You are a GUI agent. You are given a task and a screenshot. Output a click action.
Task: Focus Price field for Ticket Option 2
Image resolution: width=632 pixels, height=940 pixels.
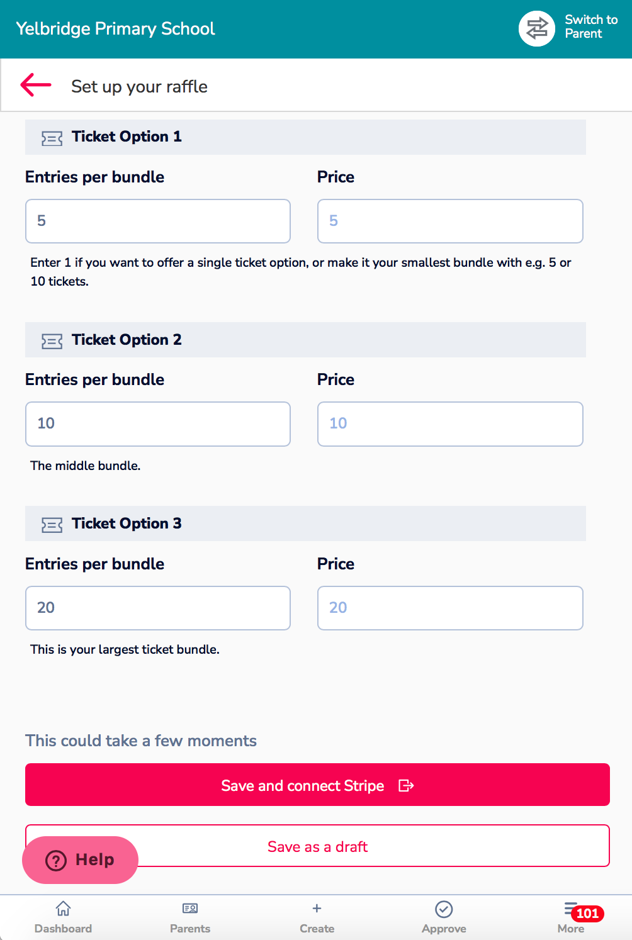click(x=450, y=424)
